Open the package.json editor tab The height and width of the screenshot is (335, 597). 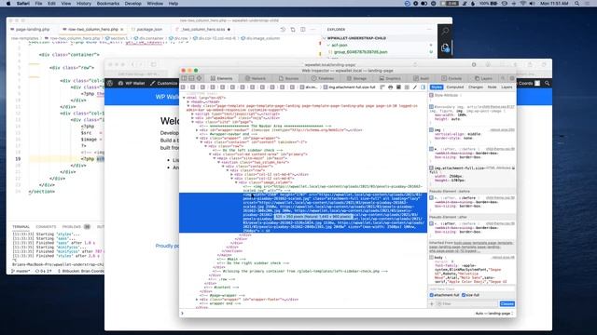149,29
